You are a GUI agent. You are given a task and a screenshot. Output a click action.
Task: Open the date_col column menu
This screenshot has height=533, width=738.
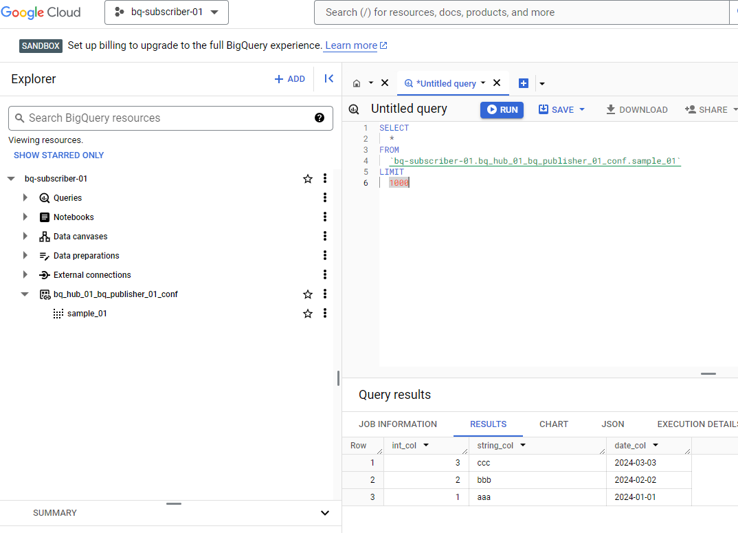(x=656, y=446)
